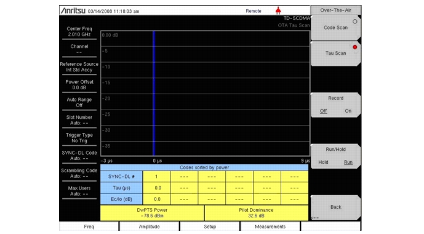Open the Setup menu
This screenshot has height=234, width=424.
click(x=210, y=227)
